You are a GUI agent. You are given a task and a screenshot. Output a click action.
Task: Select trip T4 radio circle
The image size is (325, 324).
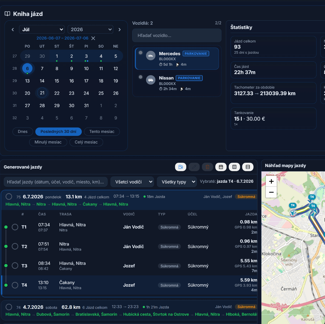15,285
